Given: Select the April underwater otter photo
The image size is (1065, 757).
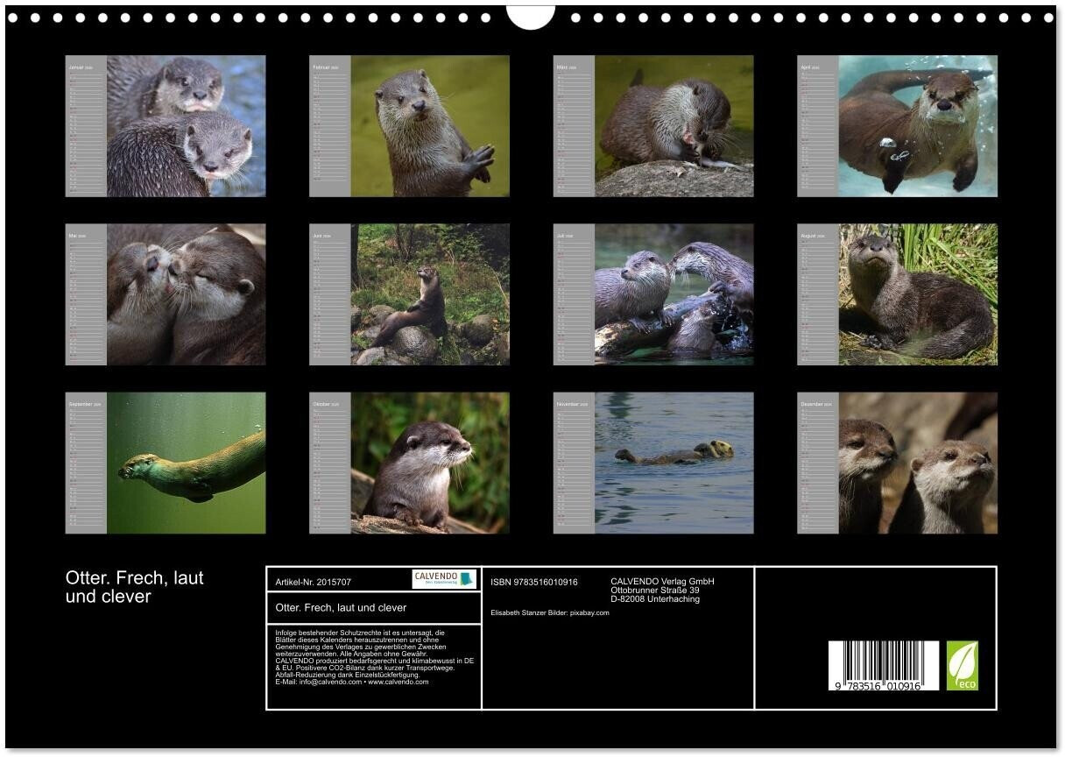Looking at the screenshot, I should pos(918,126).
